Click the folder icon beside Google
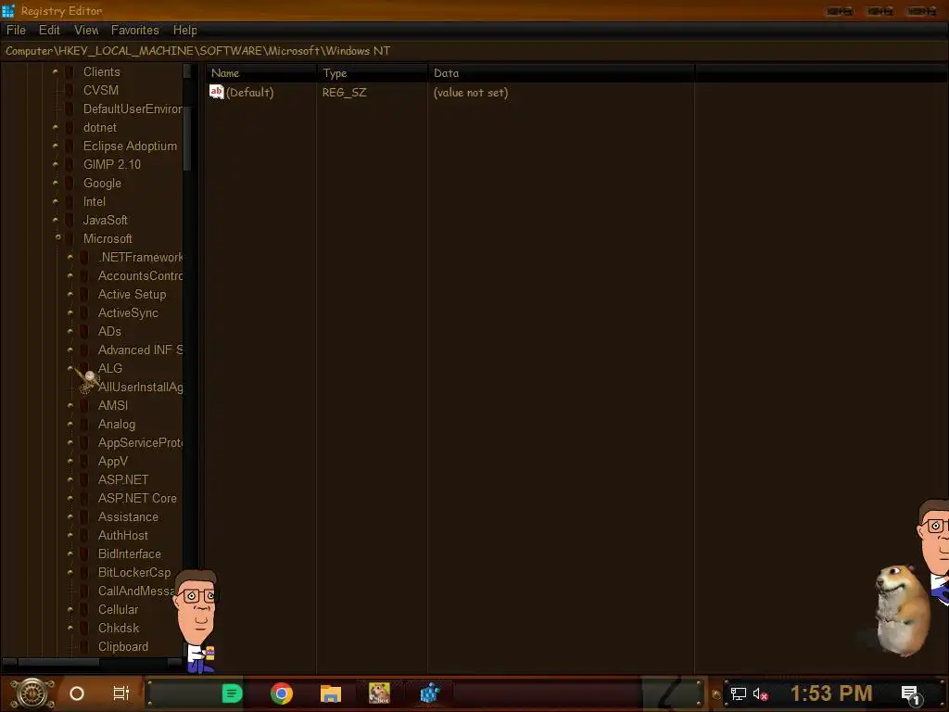 70,183
